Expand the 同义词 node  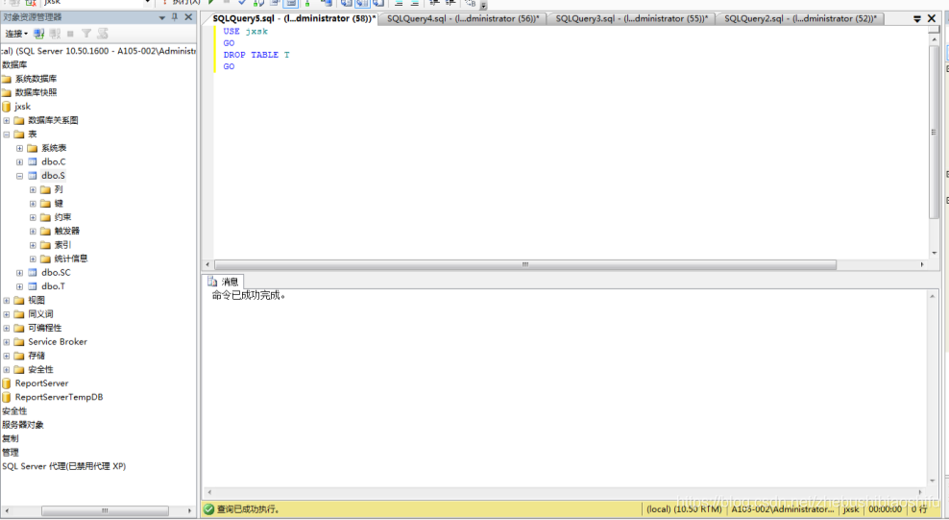(x=7, y=314)
